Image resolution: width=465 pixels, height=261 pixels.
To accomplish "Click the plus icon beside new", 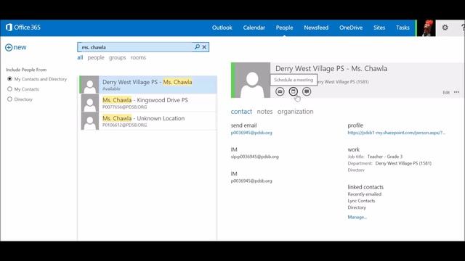I will (x=9, y=47).
